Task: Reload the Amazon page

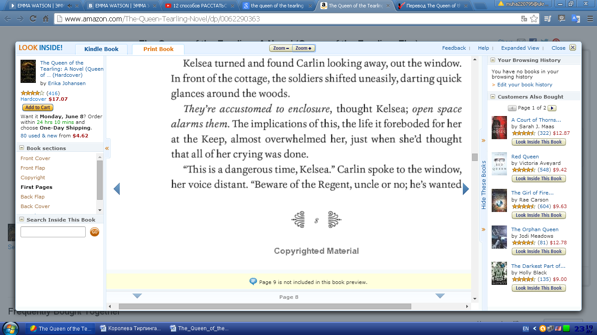Action: [33, 19]
